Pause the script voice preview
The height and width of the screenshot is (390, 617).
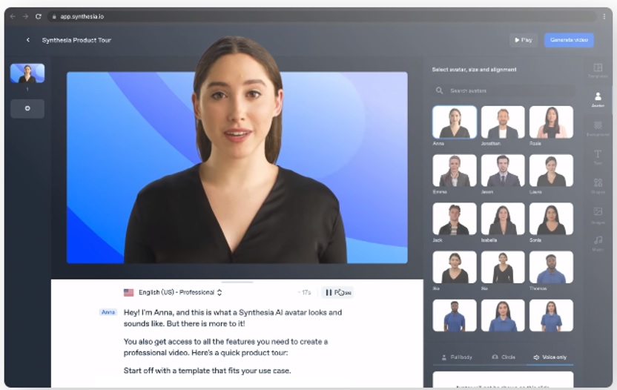337,292
